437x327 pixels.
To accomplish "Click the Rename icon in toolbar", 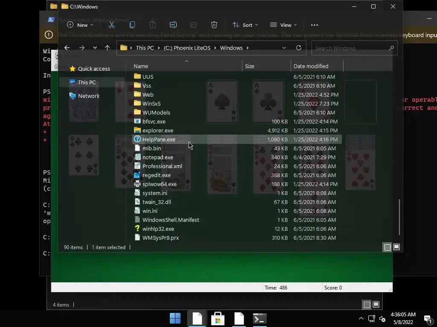I will tap(173, 25).
